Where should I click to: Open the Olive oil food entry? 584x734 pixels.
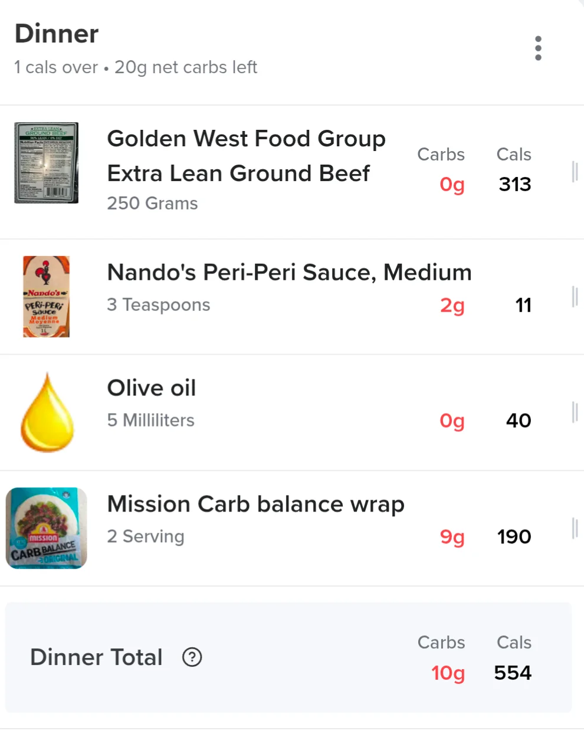click(x=292, y=412)
